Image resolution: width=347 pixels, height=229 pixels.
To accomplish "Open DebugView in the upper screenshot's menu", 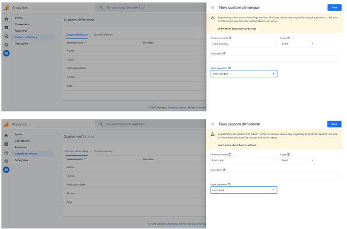I will pos(21,44).
